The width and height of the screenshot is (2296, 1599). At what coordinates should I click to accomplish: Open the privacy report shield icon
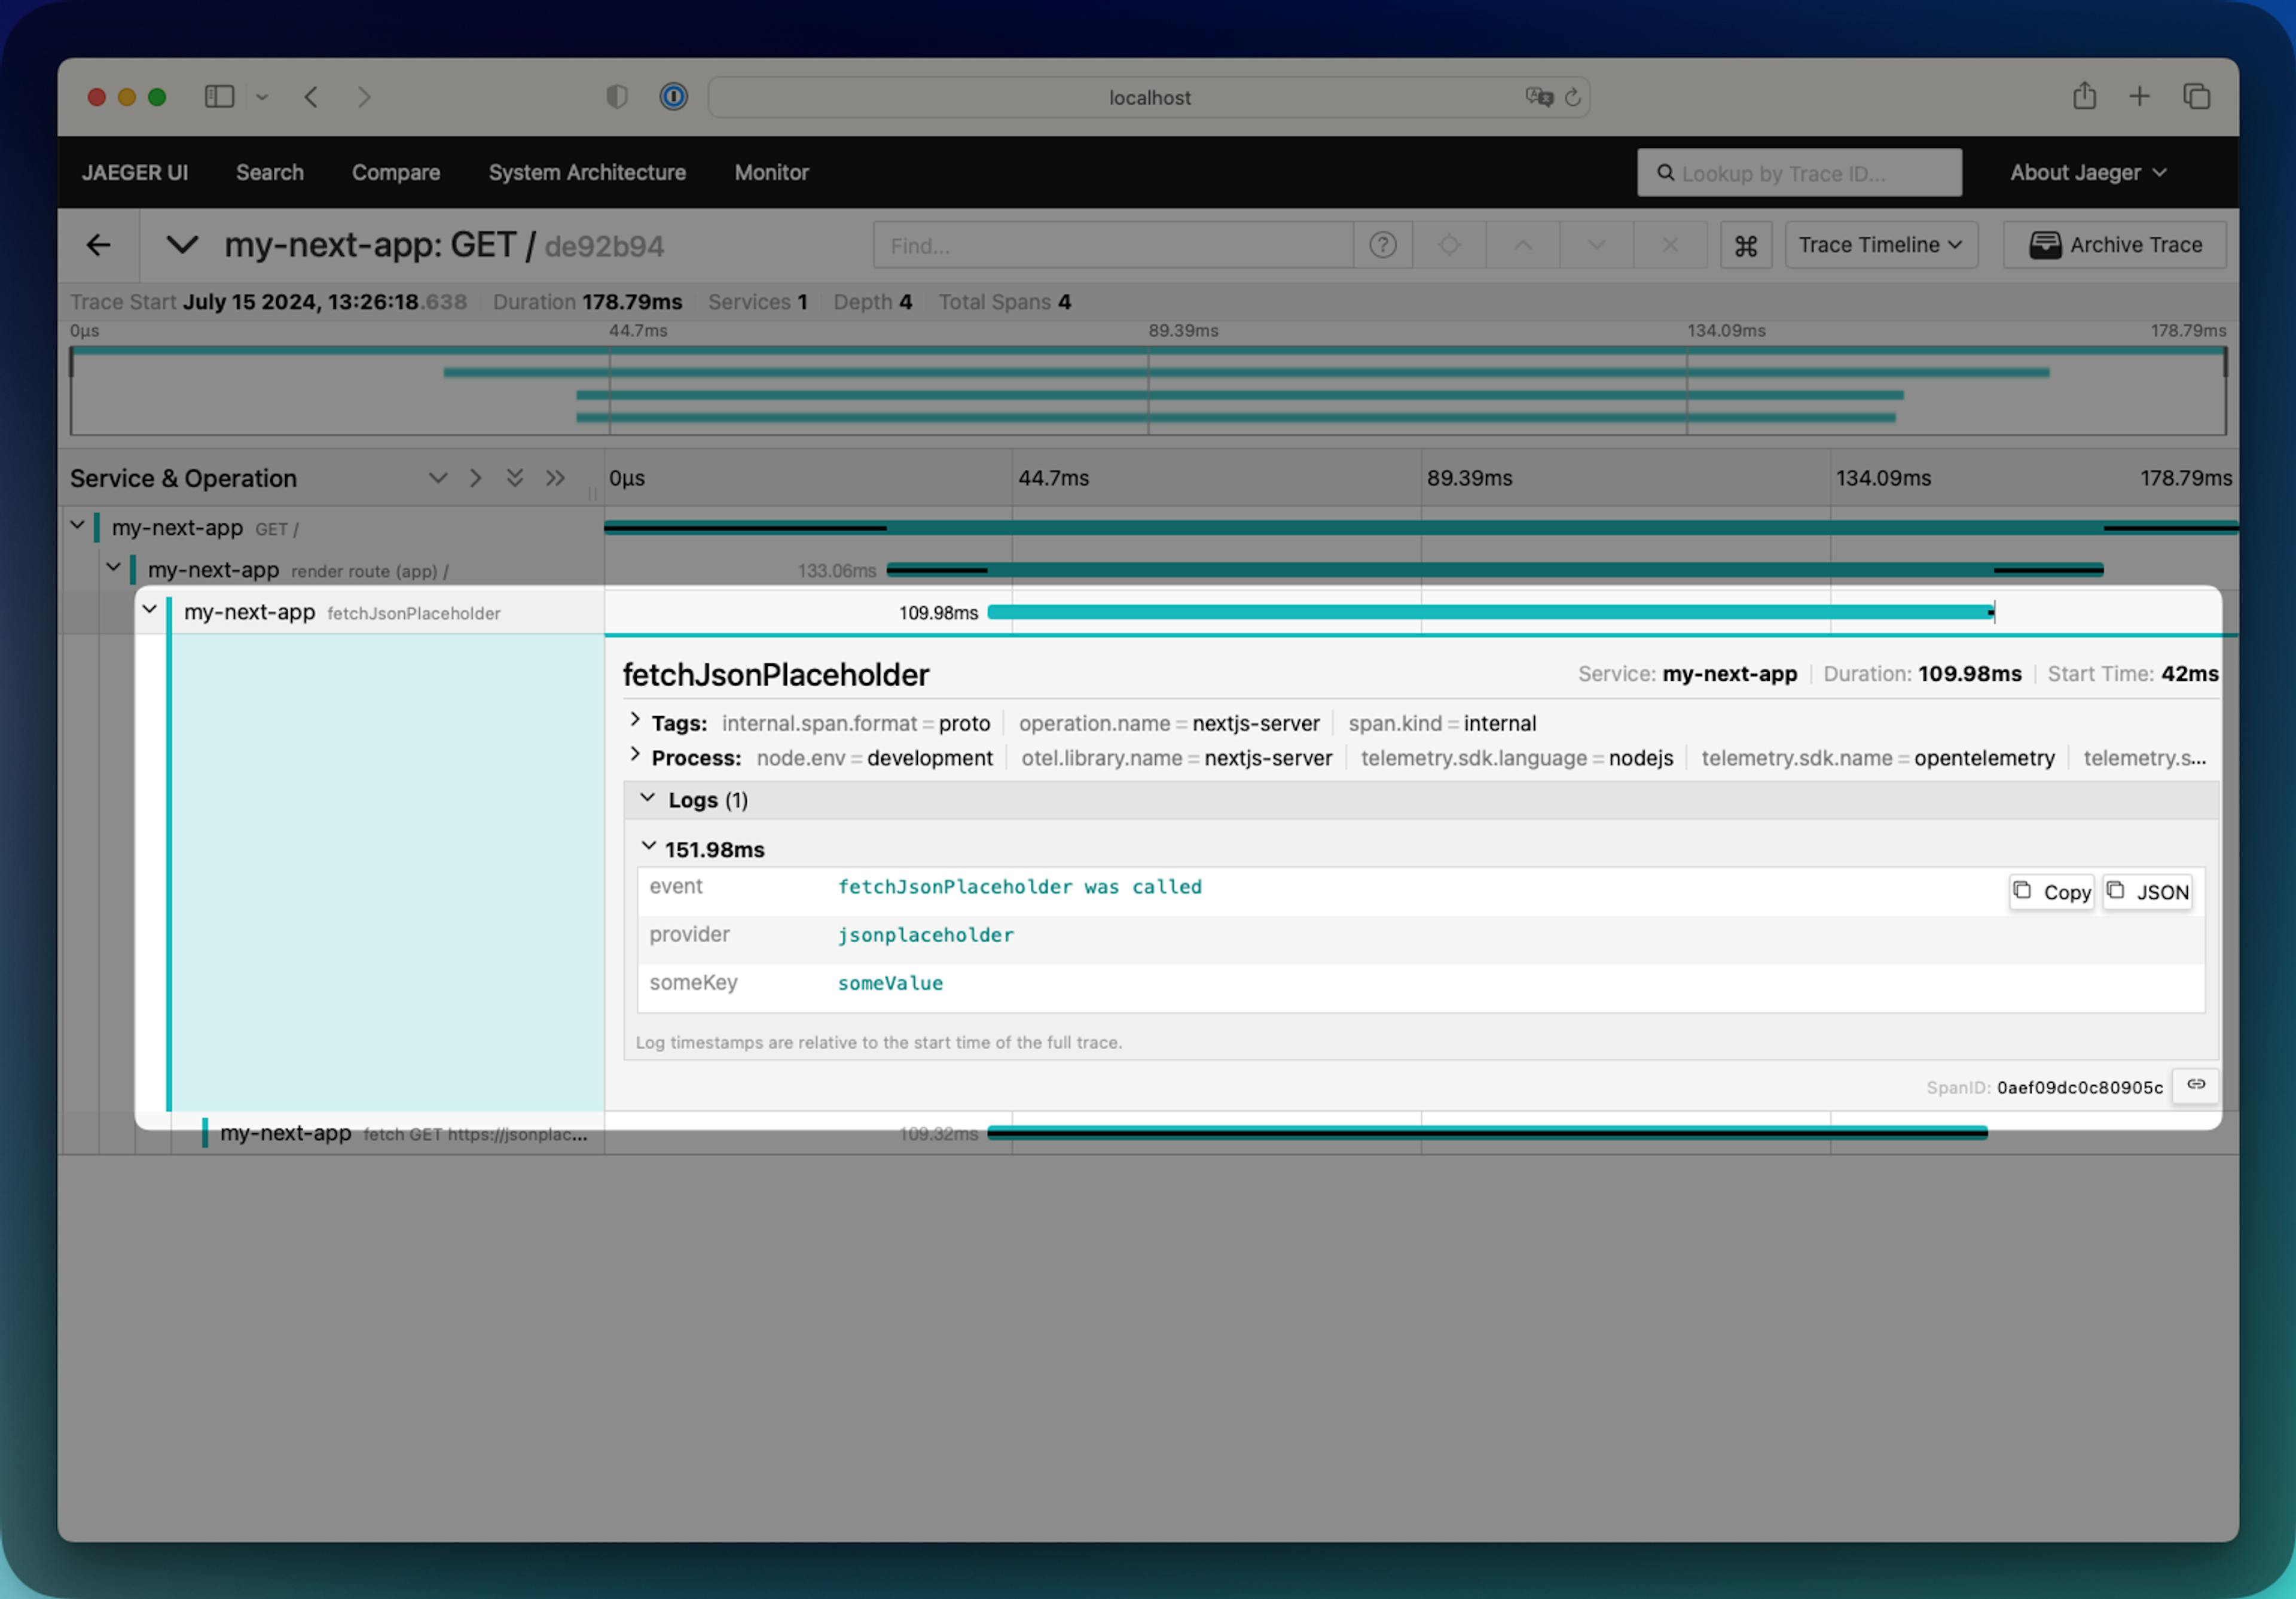point(617,97)
